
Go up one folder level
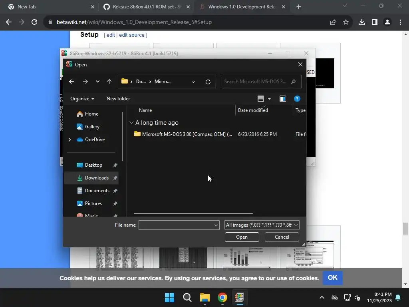(109, 82)
